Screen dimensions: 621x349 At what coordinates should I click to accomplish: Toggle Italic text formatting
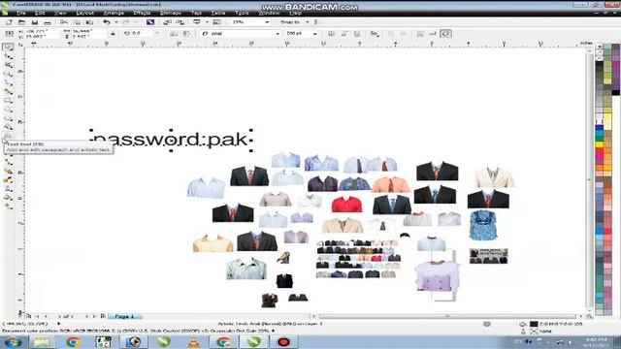[344, 34]
